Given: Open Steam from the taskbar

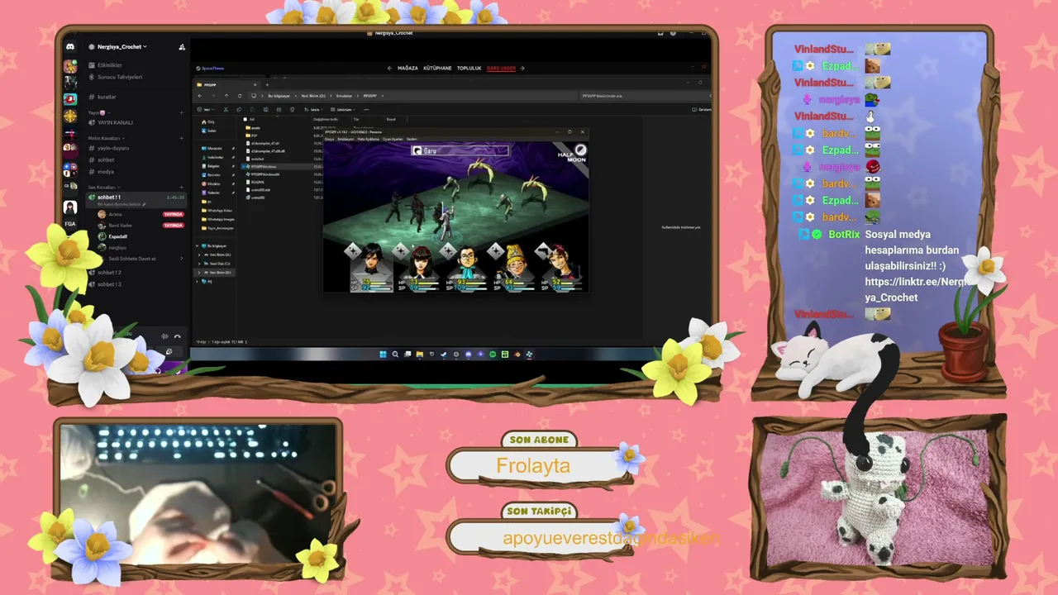Looking at the screenshot, I should pyautogui.click(x=444, y=355).
